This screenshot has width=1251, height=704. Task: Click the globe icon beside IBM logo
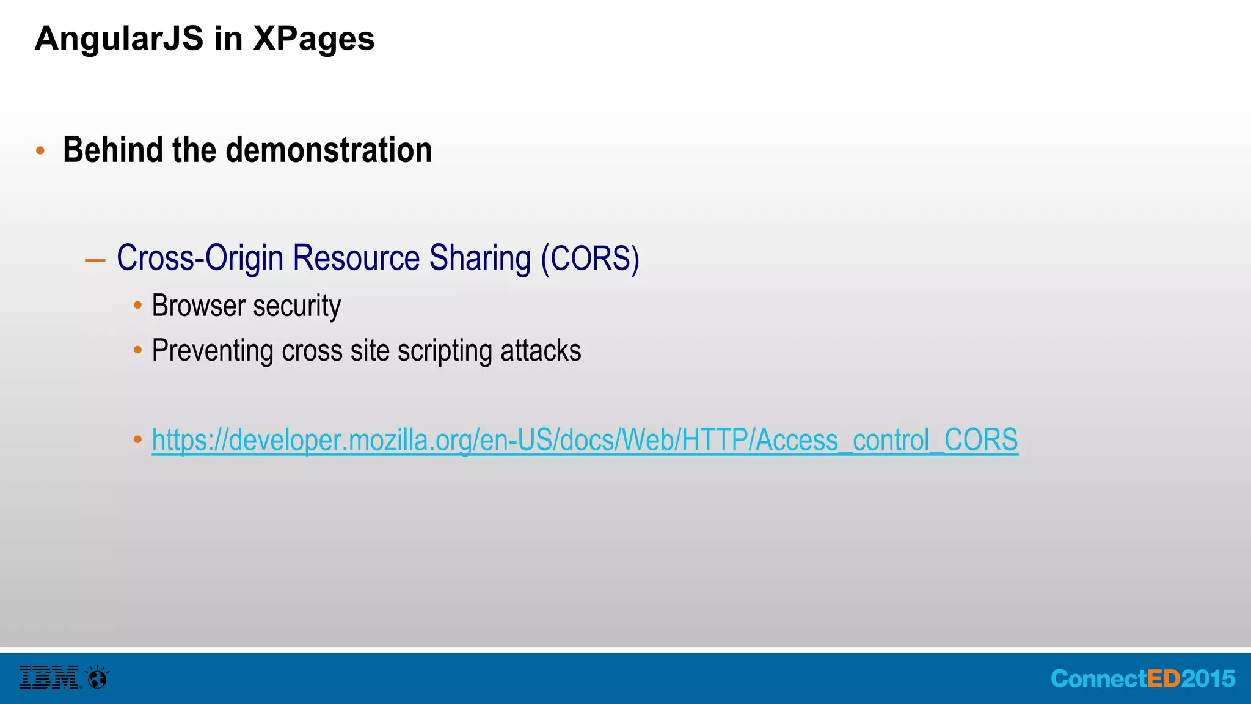click(x=98, y=677)
